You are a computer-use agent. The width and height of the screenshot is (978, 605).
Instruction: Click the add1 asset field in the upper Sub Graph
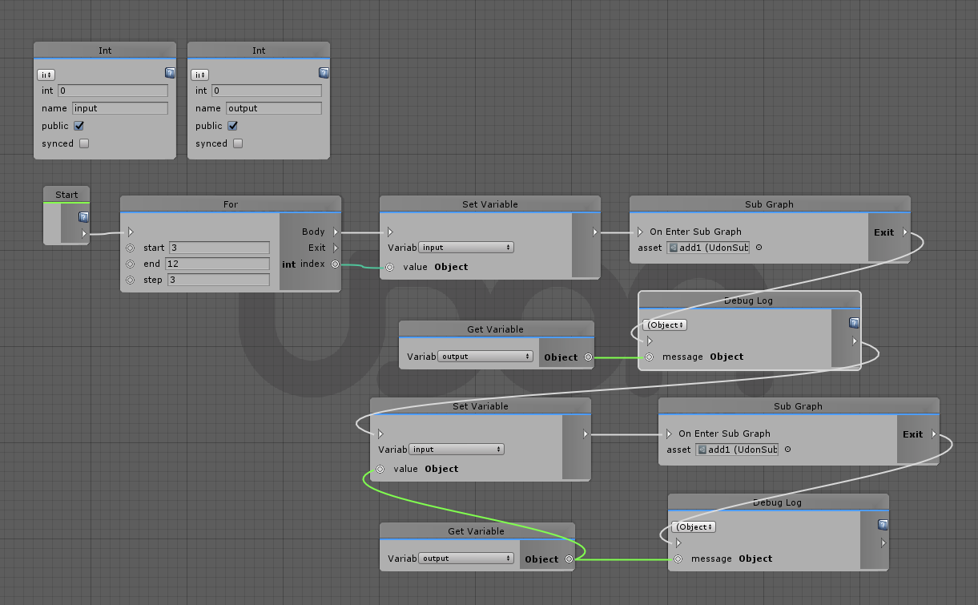point(707,248)
